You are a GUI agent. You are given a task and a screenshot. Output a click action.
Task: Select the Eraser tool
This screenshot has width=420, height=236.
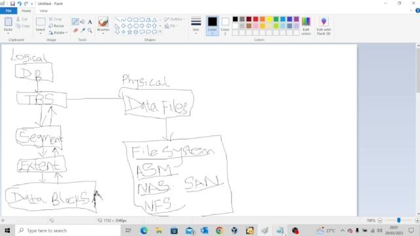pos(75,31)
